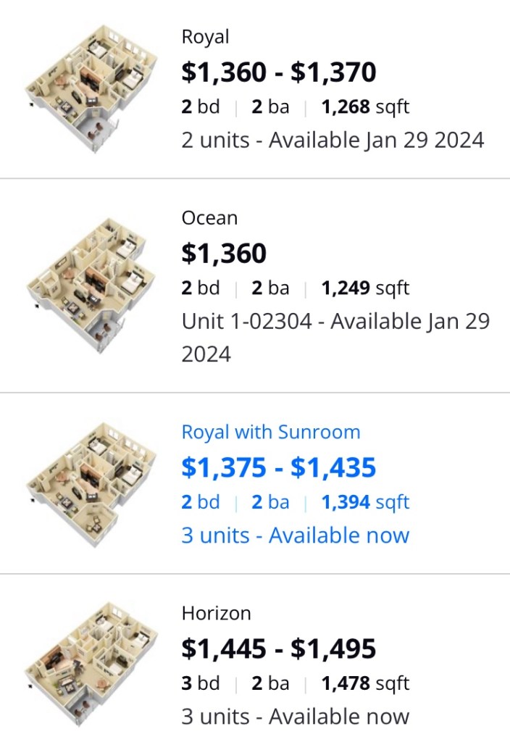The image size is (510, 742).
Task: Click the 3 units - Available now link
Action: [x=295, y=535]
